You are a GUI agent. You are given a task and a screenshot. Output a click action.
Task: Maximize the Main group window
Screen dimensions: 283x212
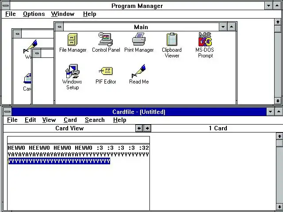point(232,27)
